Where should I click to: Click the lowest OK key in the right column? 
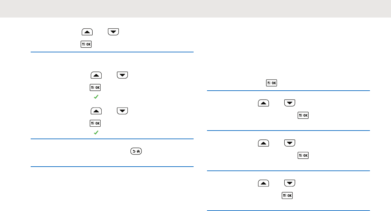point(287,196)
